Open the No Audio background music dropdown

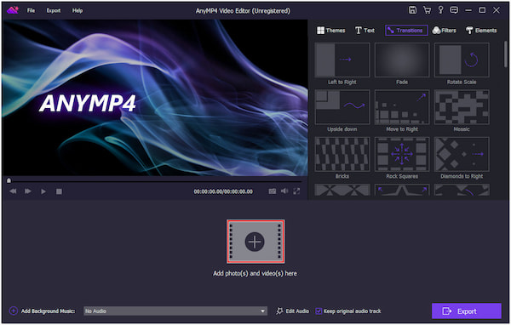tap(175, 311)
